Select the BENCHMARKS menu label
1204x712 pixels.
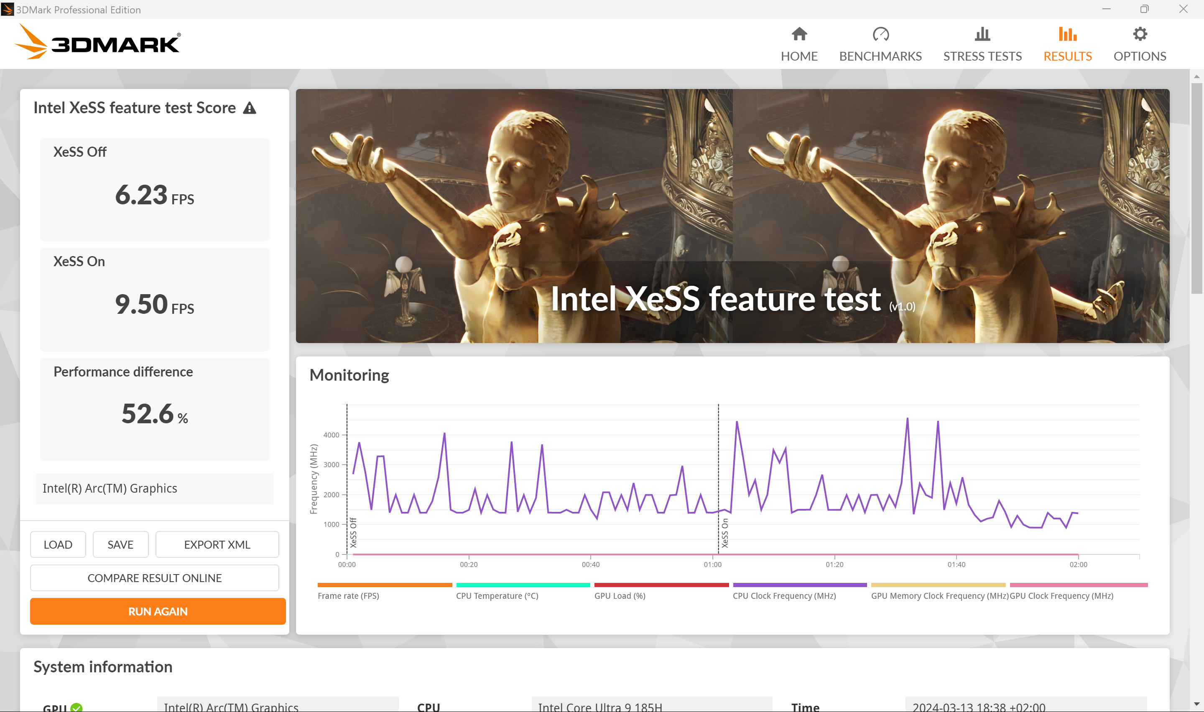[x=880, y=56]
